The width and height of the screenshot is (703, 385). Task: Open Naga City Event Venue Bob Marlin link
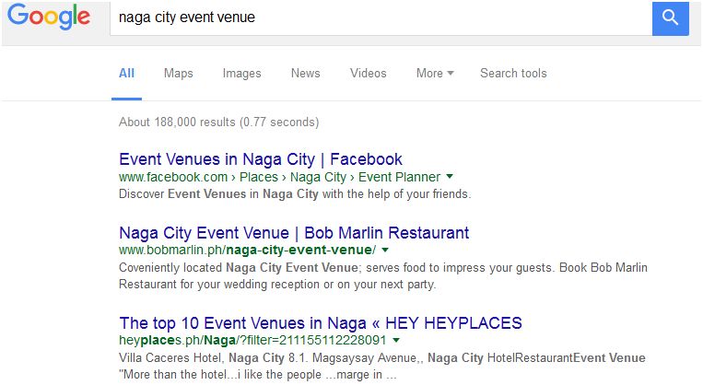pos(294,233)
